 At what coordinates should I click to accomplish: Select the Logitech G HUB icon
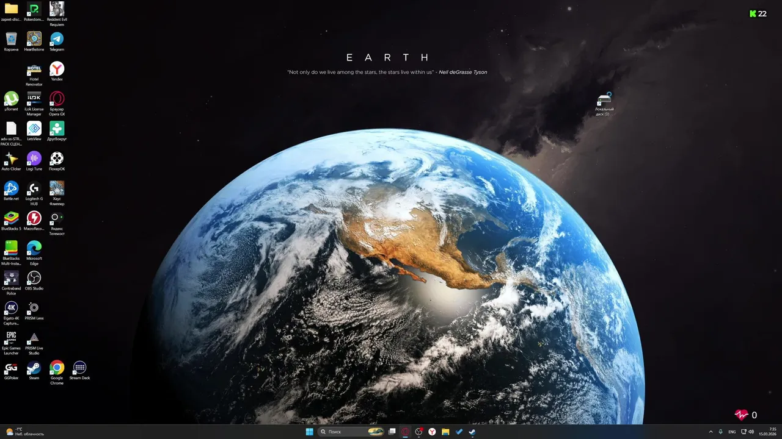tap(34, 193)
